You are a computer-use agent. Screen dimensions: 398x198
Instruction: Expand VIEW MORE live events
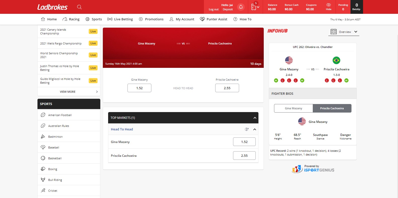click(x=69, y=92)
